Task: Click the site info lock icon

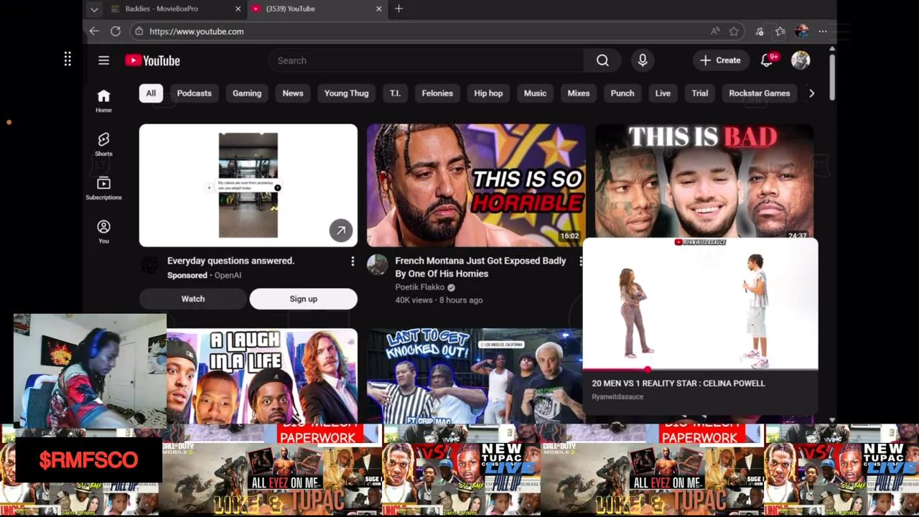Action: pos(139,31)
